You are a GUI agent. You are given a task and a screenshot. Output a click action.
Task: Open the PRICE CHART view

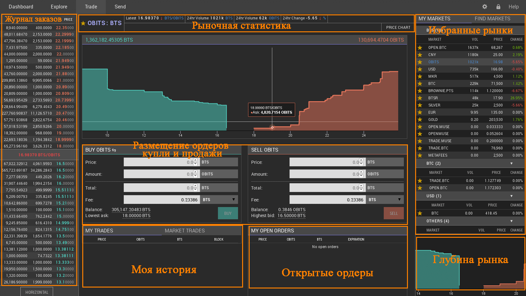[398, 28]
